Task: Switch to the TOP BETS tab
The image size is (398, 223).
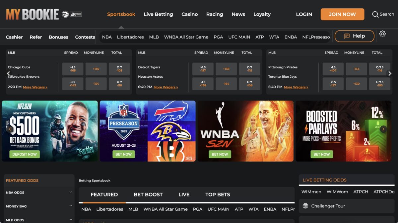Action: (218, 195)
